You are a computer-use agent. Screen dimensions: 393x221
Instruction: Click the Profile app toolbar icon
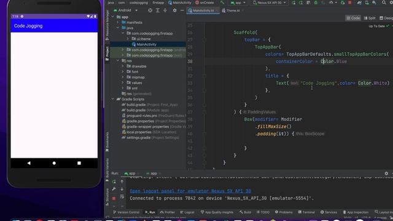pyautogui.click(x=332, y=2)
